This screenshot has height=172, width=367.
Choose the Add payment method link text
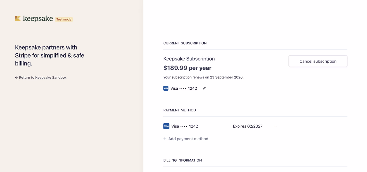coord(188,139)
